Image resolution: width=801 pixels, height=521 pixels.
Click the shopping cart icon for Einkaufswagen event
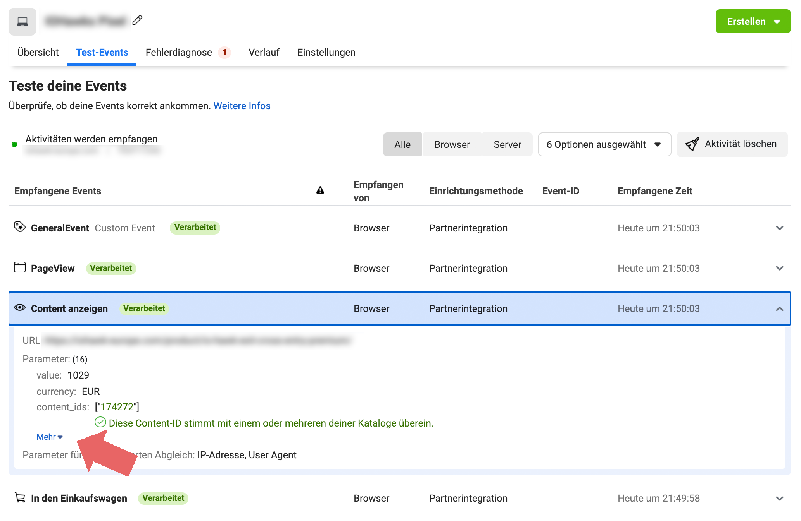20,497
